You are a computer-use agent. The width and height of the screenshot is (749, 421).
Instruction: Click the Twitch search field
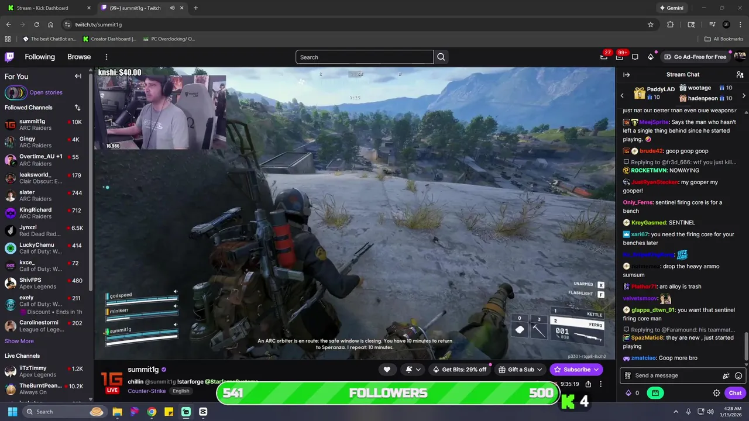(x=365, y=57)
